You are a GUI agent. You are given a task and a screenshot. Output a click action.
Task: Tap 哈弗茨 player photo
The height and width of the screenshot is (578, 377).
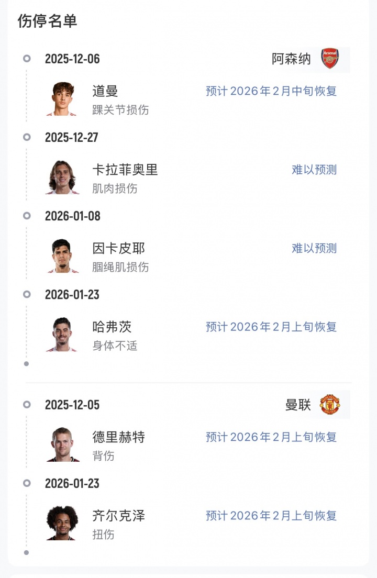pyautogui.click(x=62, y=334)
